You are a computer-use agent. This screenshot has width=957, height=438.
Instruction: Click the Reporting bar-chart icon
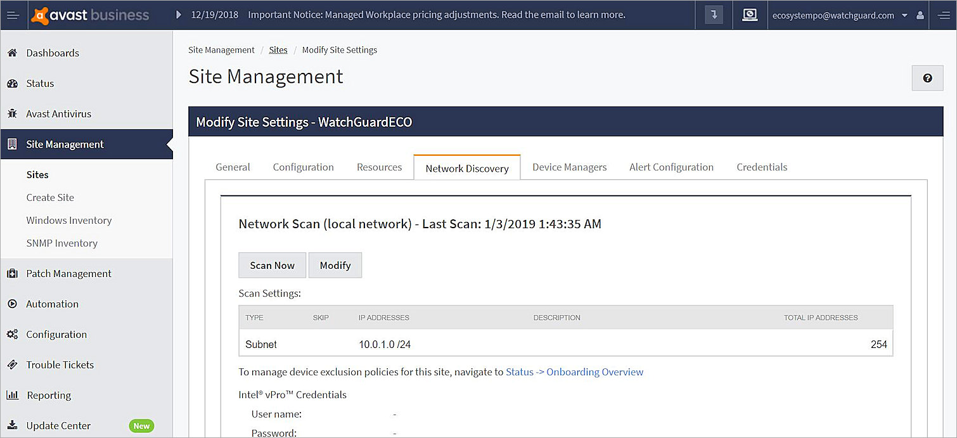(x=11, y=395)
